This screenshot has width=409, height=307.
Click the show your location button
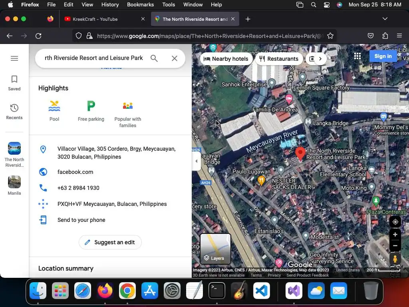click(x=395, y=222)
